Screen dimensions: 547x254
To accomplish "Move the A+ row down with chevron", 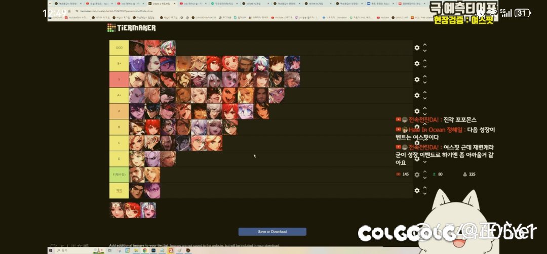I will (x=424, y=99).
